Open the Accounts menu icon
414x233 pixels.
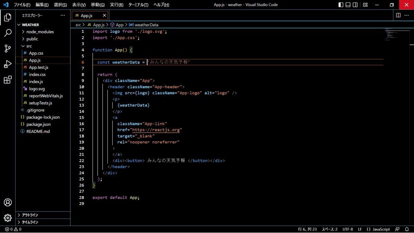(8, 203)
